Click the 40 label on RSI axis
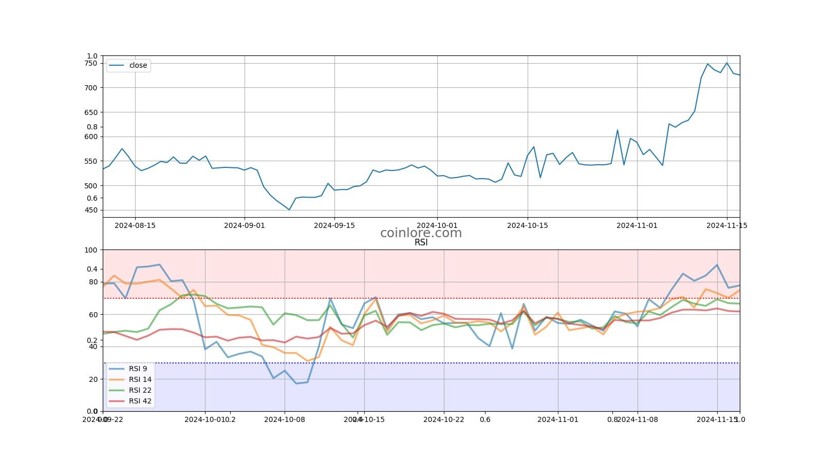This screenshot has height=462, width=822. pos(92,346)
